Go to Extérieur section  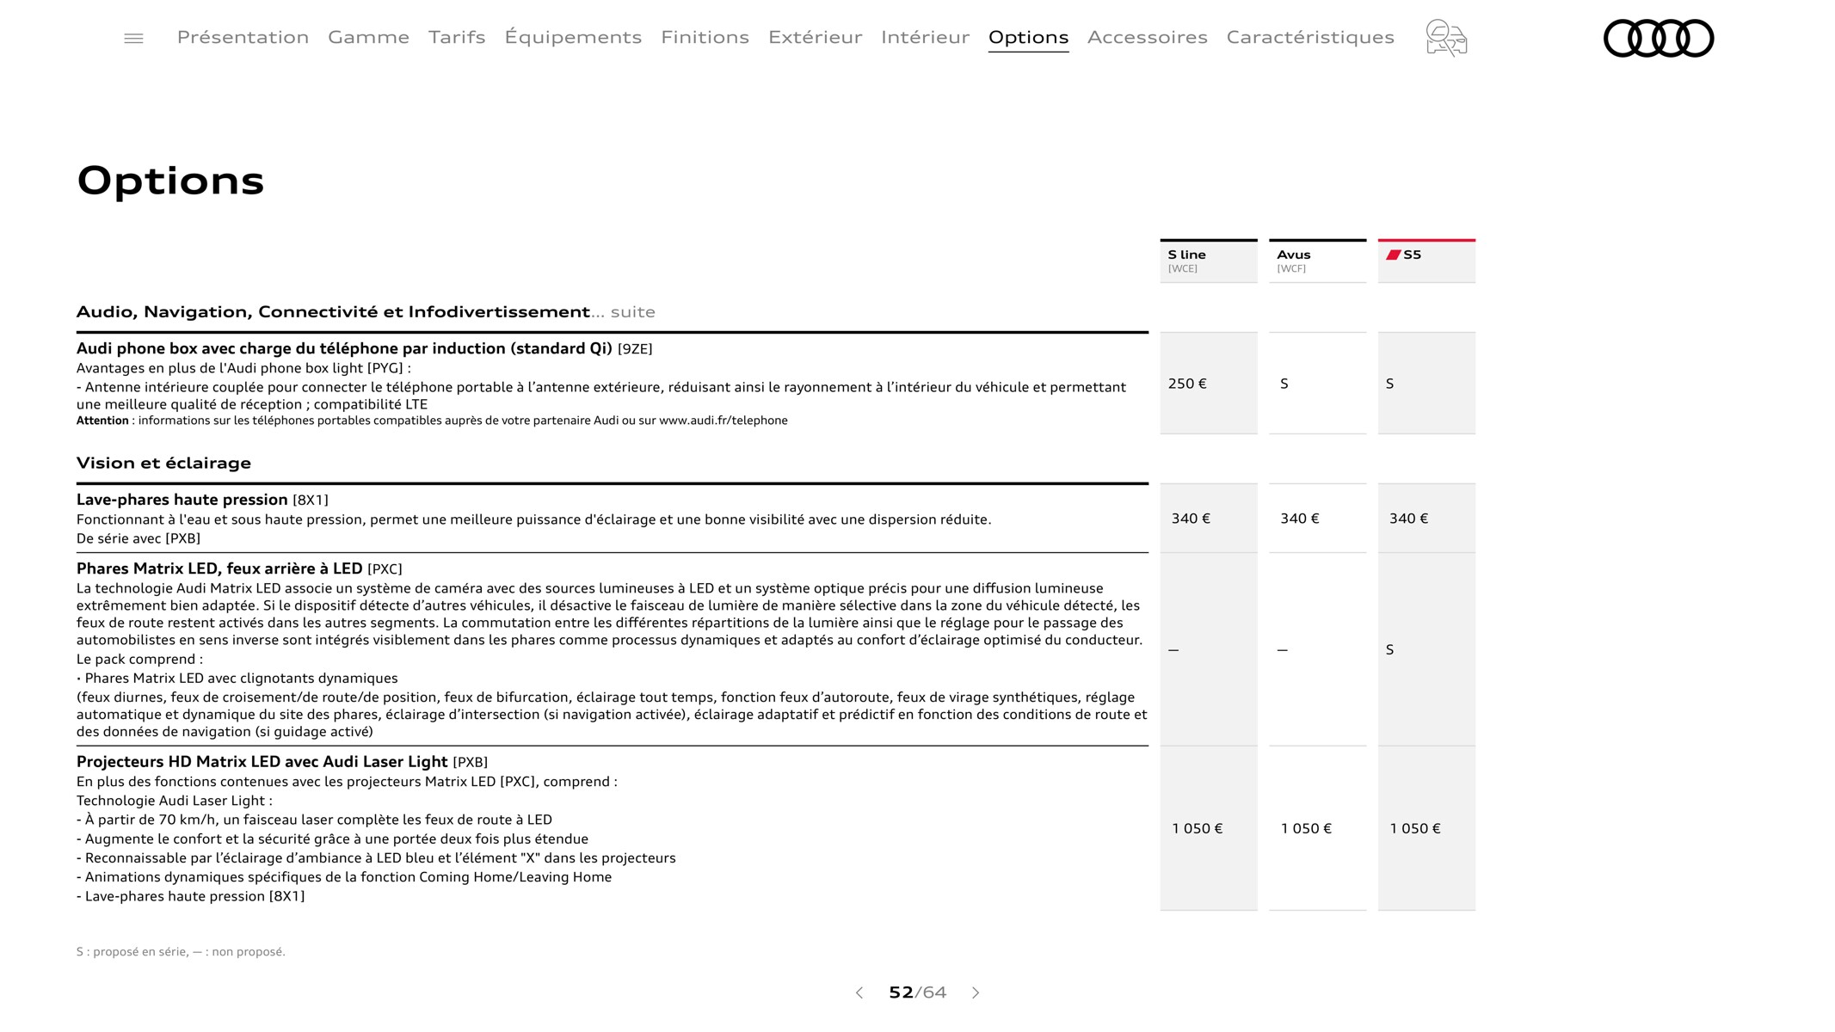click(815, 37)
